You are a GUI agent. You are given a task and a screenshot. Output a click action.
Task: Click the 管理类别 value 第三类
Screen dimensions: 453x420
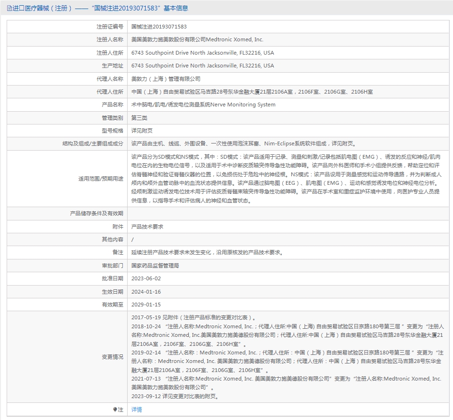coord(139,118)
